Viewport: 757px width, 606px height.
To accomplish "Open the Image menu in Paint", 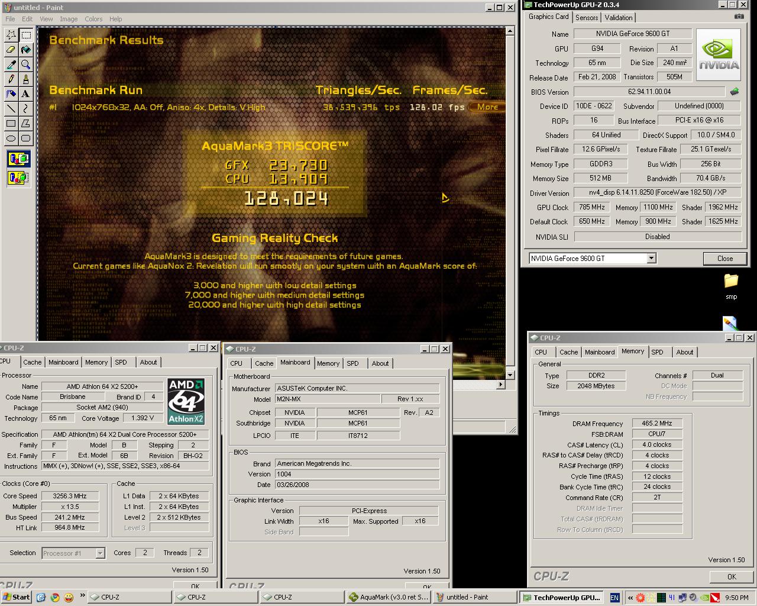I will coord(69,19).
